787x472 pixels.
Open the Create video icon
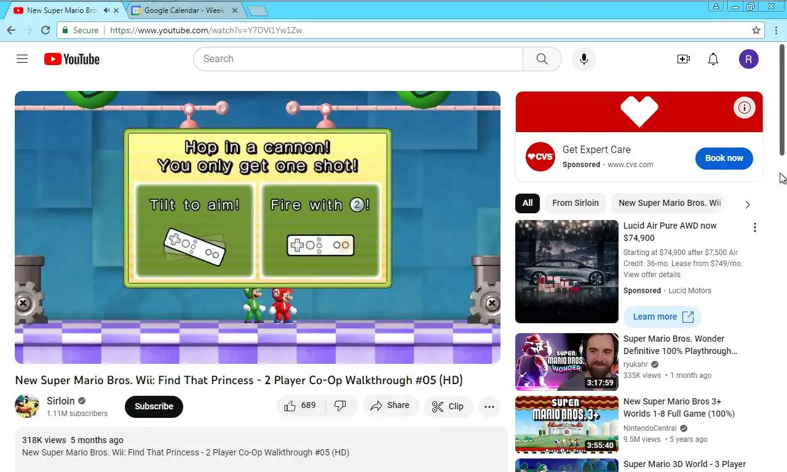point(683,59)
